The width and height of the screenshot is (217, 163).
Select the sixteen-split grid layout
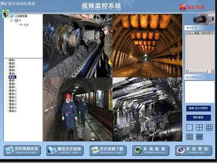[x=189, y=137]
